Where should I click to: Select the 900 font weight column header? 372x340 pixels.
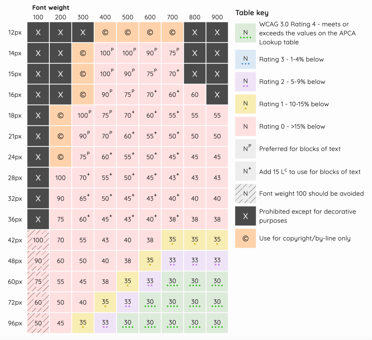217,17
